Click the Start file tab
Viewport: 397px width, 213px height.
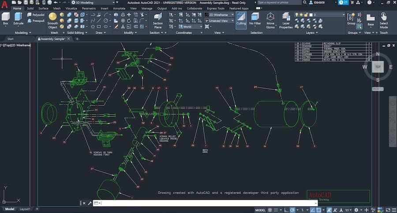(11, 39)
